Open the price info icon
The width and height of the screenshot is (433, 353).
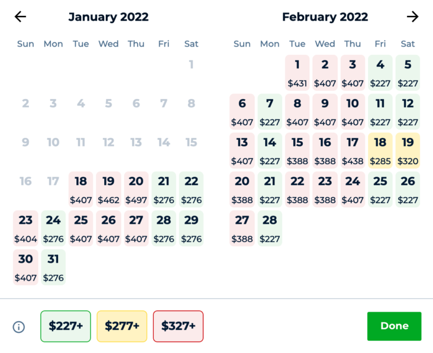(19, 327)
